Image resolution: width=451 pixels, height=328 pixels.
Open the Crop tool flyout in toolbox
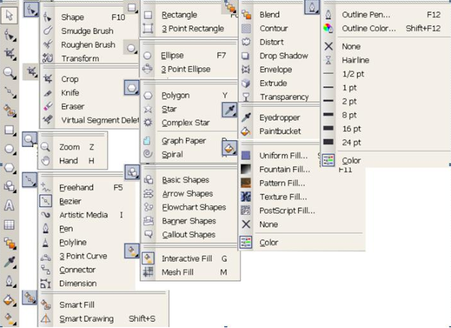click(x=9, y=53)
